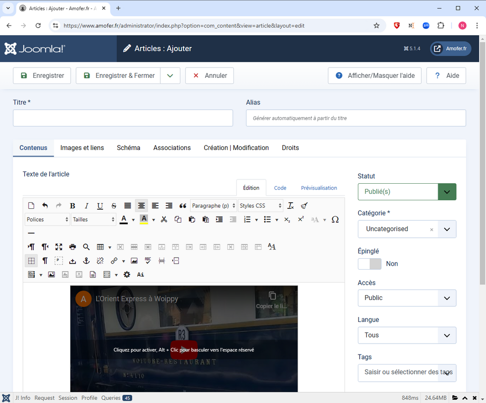
Task: Run spellcheck with the ABC checkmark icon
Action: (x=148, y=261)
